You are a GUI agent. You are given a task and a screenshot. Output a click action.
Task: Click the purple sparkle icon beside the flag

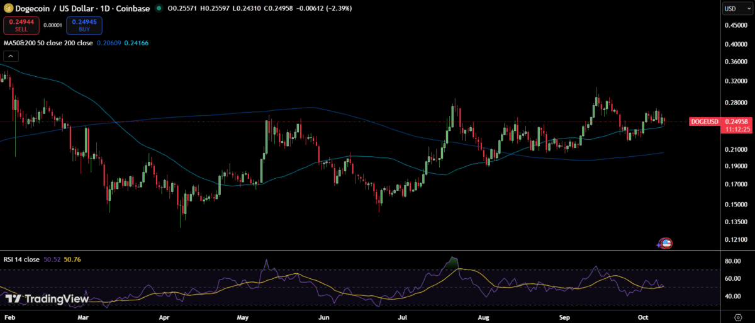pyautogui.click(x=659, y=245)
